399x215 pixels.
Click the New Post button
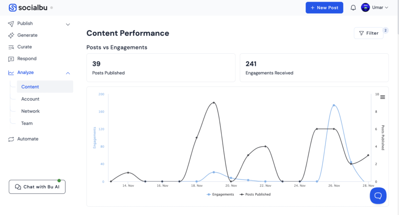click(324, 8)
